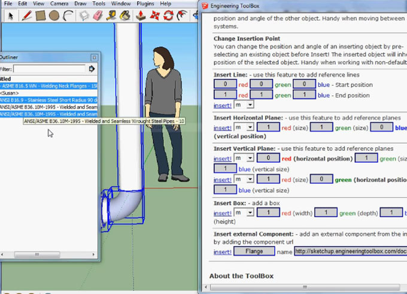Click the Make Component tool icon
Screen dimensions: 407x294
point(84,16)
